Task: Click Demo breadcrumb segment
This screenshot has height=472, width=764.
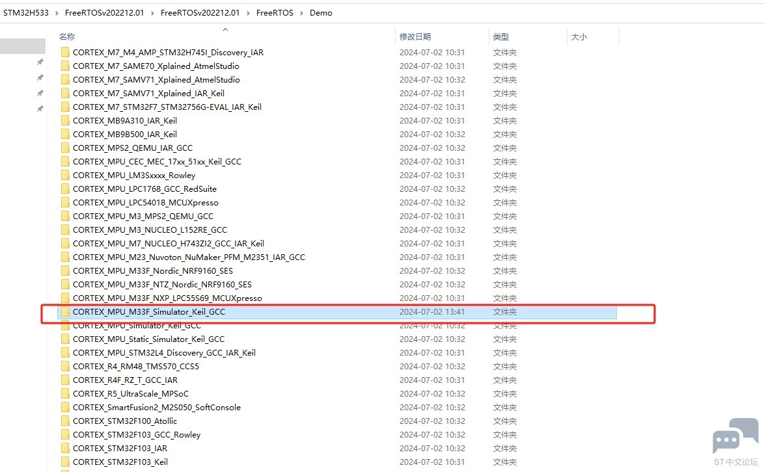Action: [x=321, y=13]
